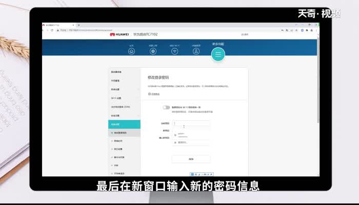
Task: Expand the Wi-Fi 设置 sidebar section
Action: [x=124, y=98]
